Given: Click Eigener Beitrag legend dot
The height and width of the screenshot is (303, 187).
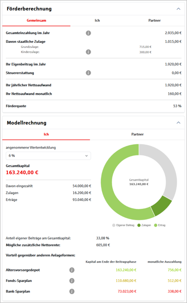Looking at the screenshot, I should pos(114,225).
